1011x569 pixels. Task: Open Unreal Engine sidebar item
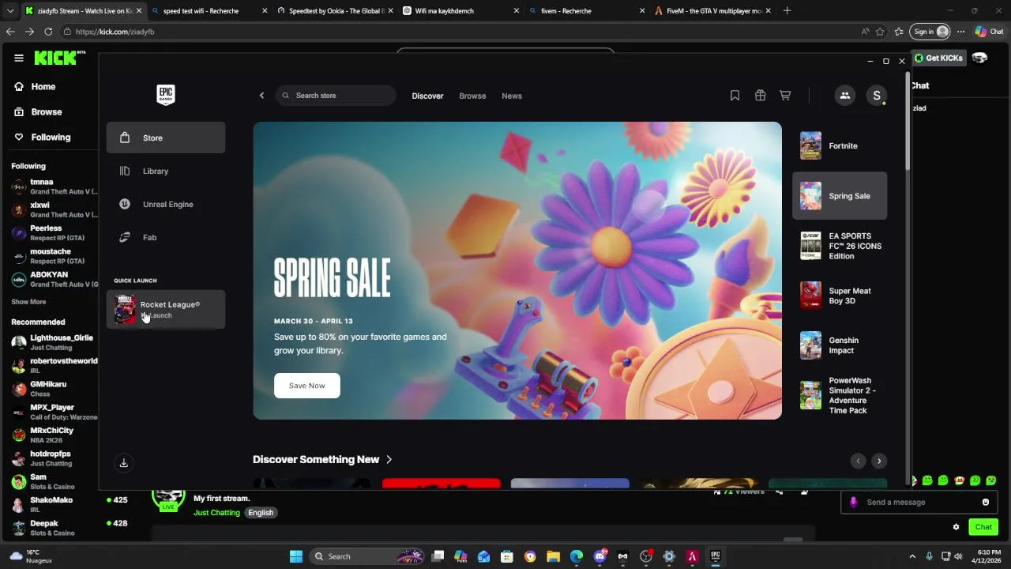[166, 204]
